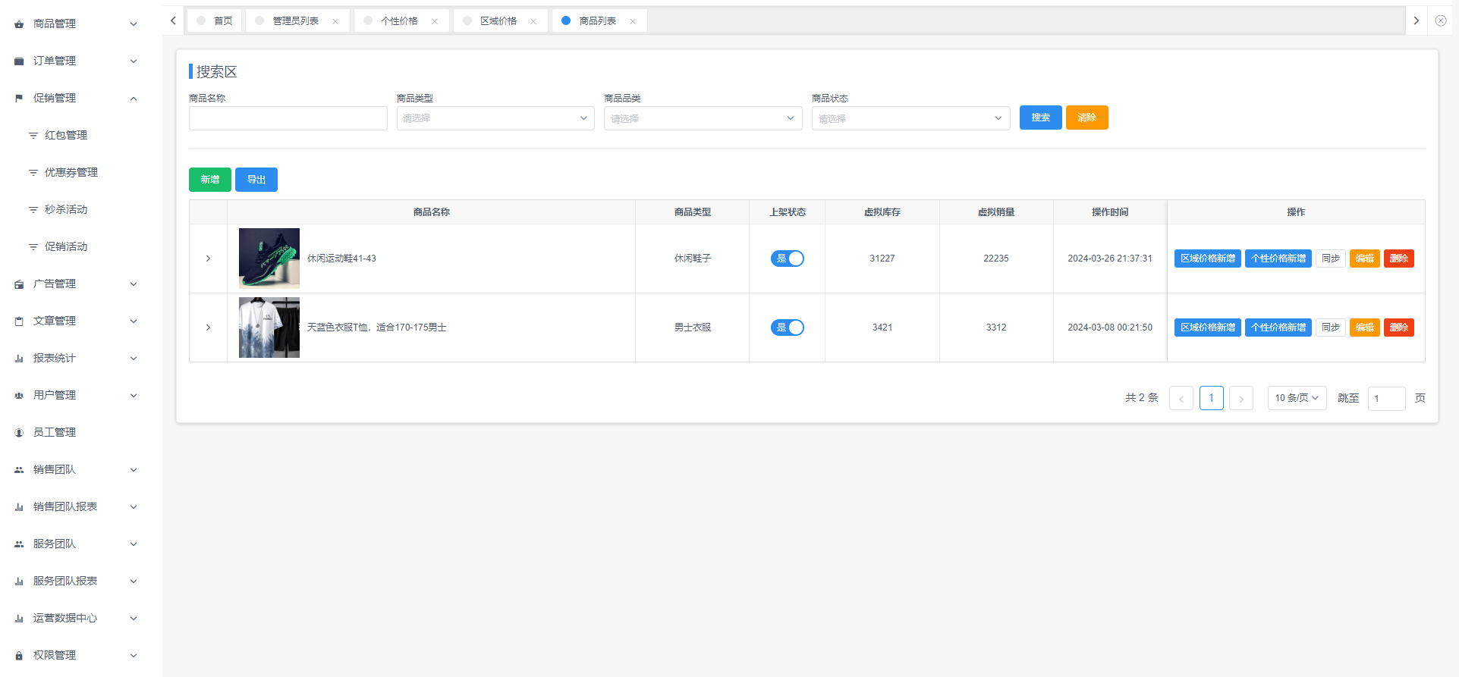Click the 导出 button
Viewport: 1459px width, 677px height.
tap(256, 180)
